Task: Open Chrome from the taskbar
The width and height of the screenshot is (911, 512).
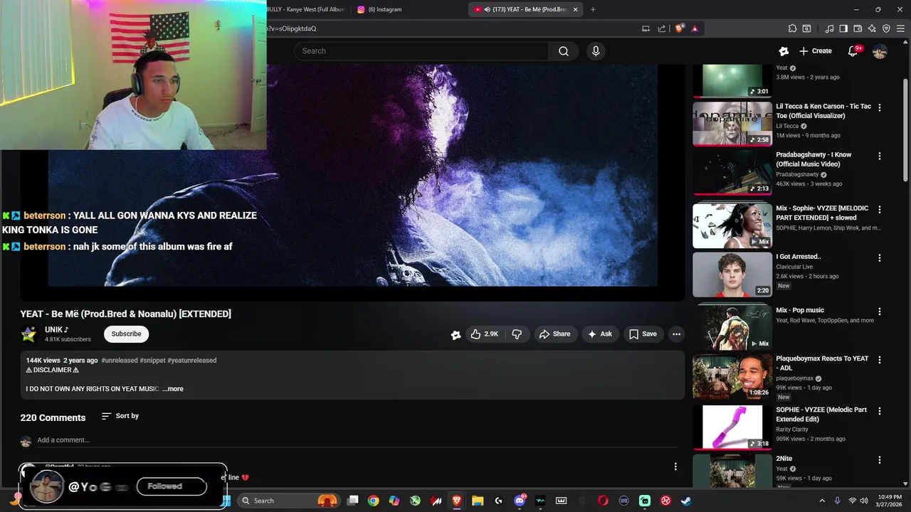Action: pyautogui.click(x=373, y=501)
